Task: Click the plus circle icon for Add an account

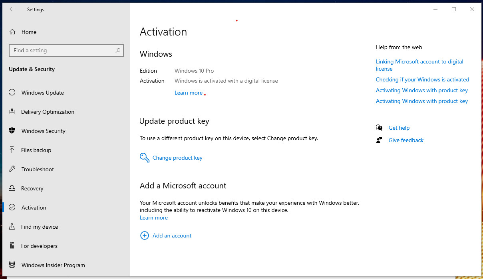Action: tap(144, 235)
